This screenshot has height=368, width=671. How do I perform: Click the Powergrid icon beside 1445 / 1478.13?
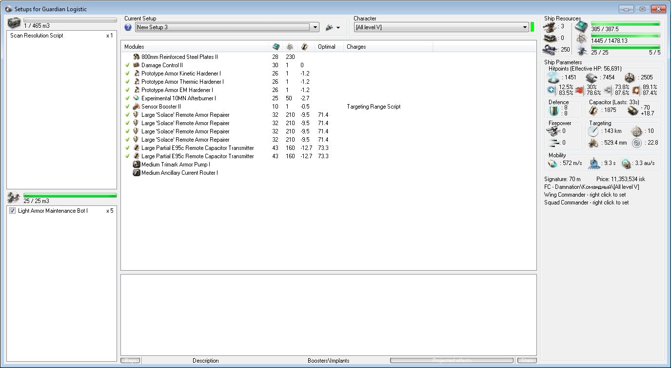[581, 38]
